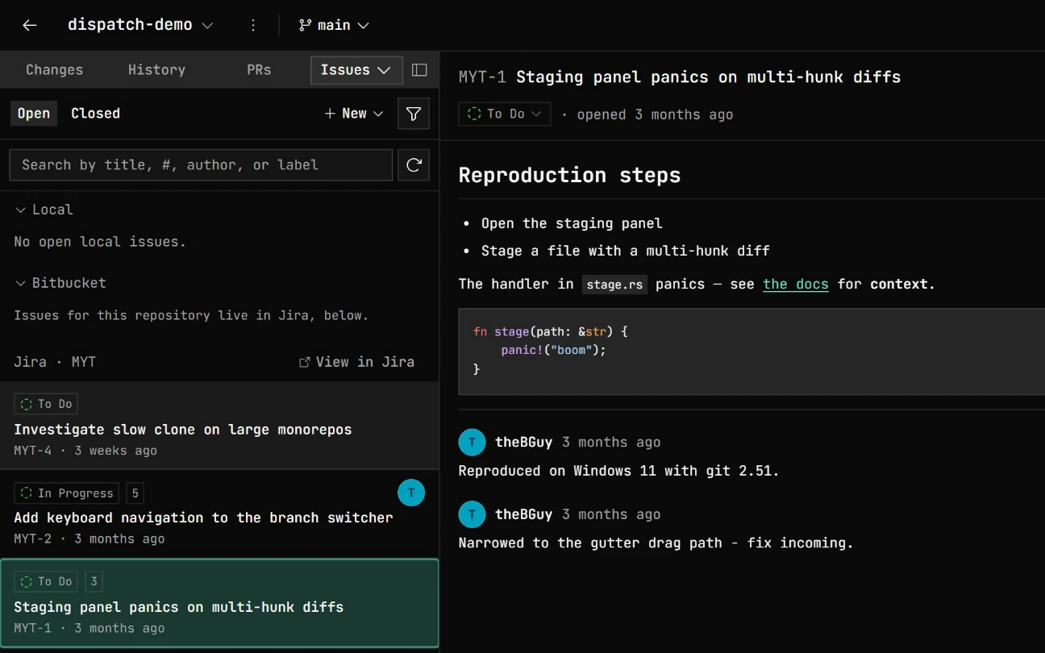Open the main branch selector
Image resolution: width=1045 pixels, height=653 pixels.
click(x=334, y=25)
